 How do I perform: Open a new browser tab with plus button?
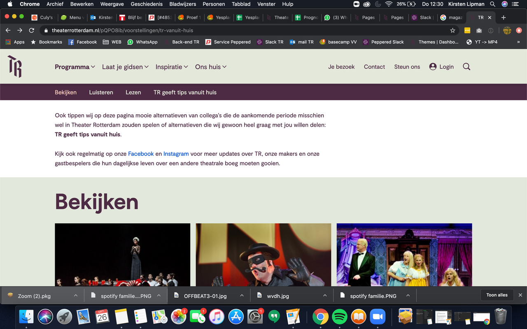tap(503, 18)
